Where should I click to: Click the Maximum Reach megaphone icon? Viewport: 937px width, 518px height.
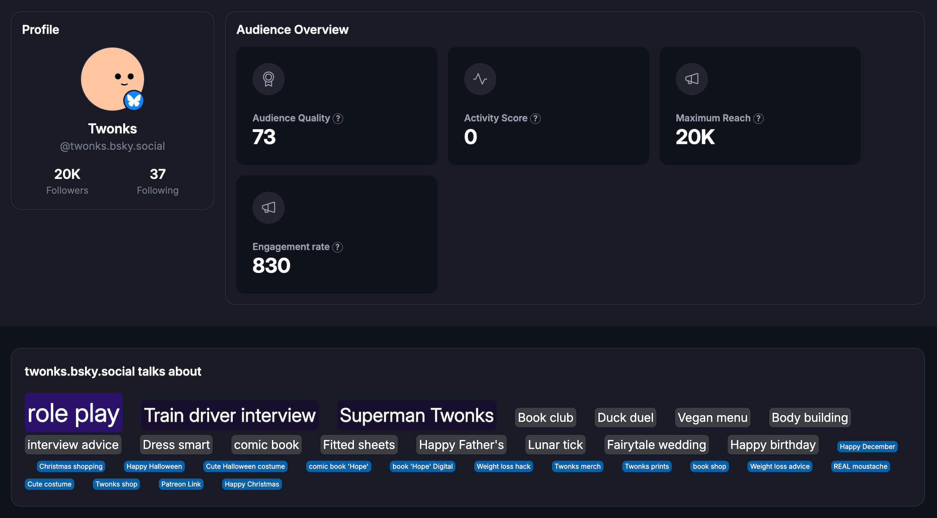pos(692,79)
